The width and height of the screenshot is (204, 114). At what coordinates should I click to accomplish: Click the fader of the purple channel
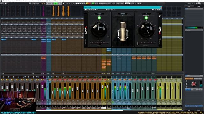[42, 86]
